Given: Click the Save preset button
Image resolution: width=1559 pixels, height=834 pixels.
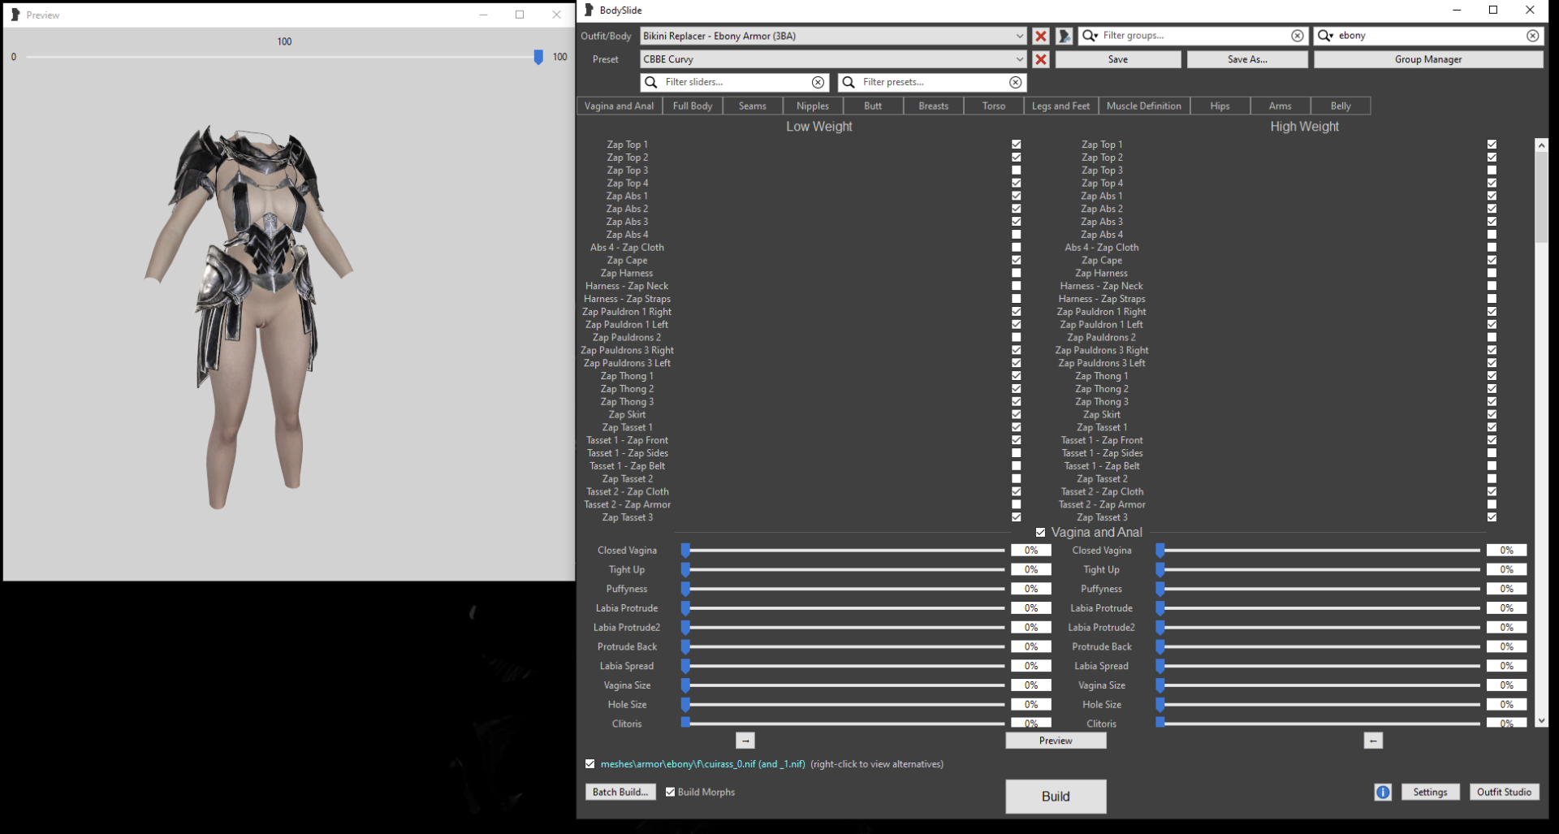Looking at the screenshot, I should [x=1118, y=59].
